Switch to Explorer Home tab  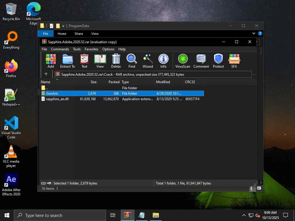(62, 34)
